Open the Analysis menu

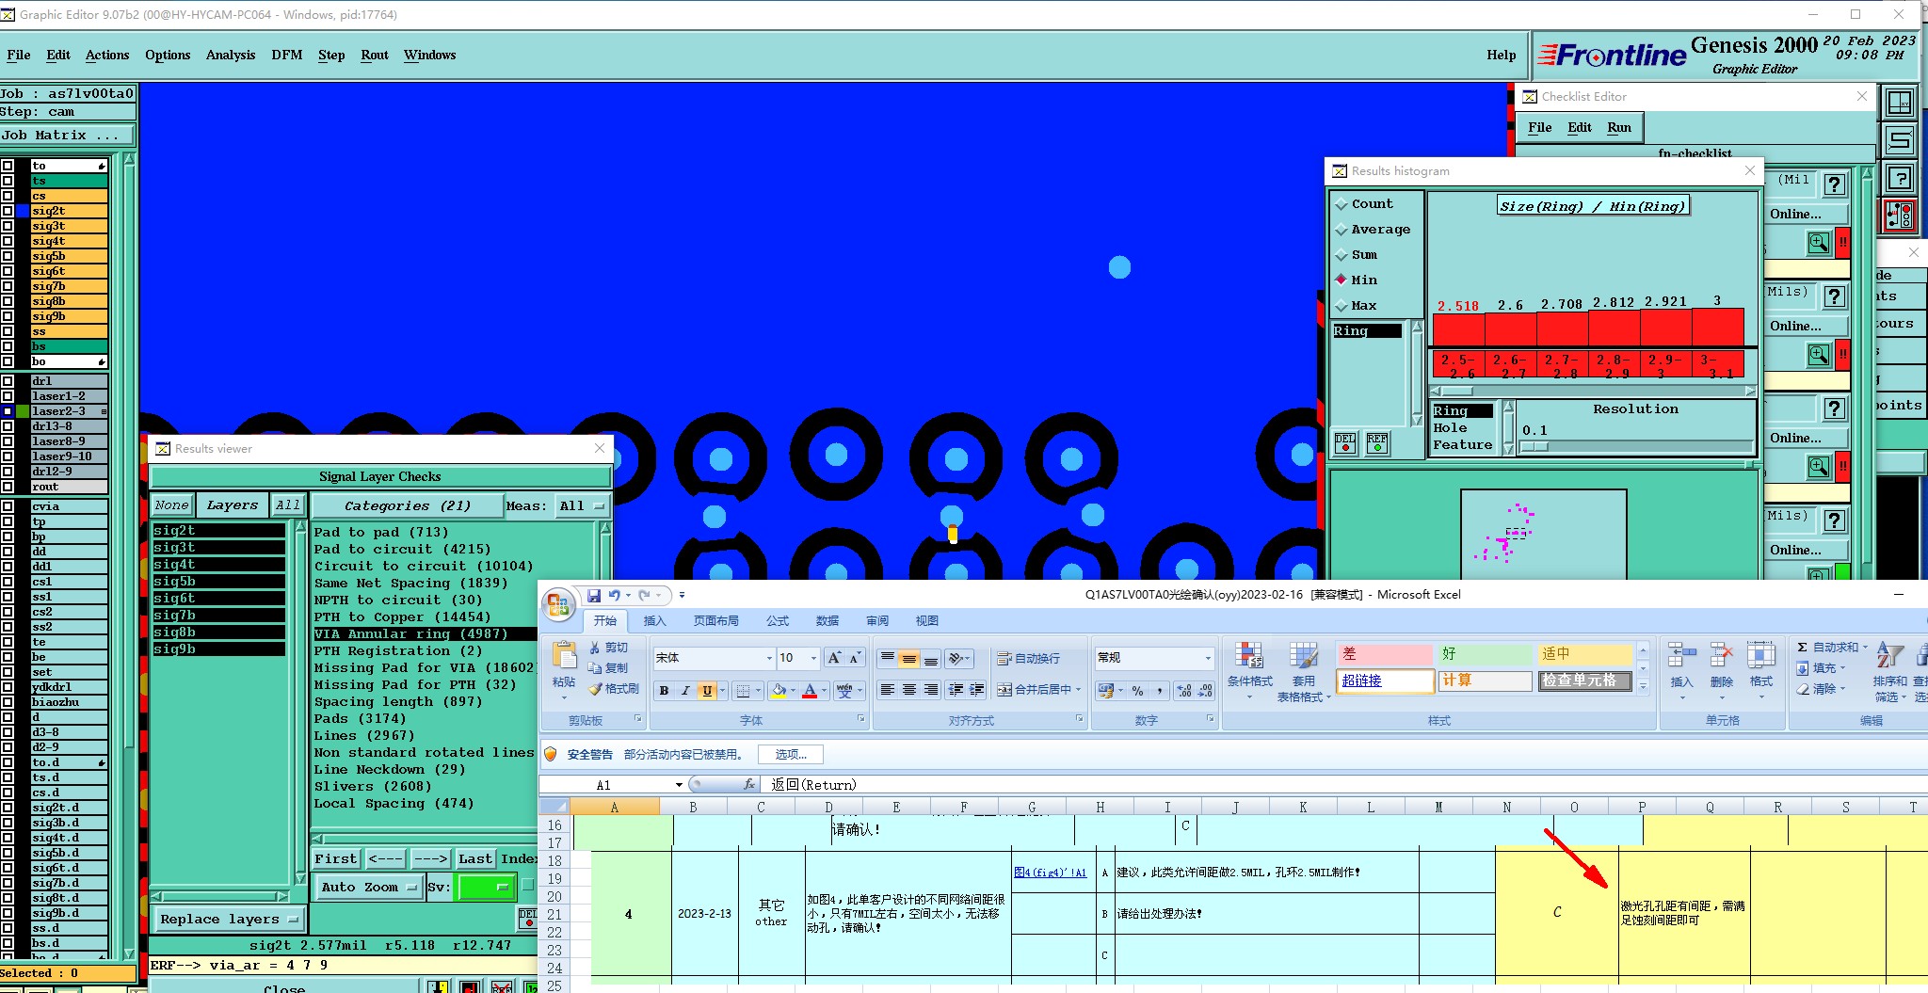231,55
